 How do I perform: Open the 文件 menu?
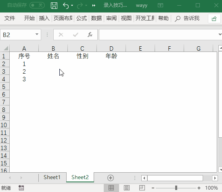tap(10, 18)
